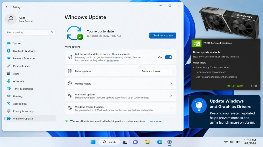Open Learn more link under latest updates
This screenshot has height=147, width=263.
pyautogui.click(x=113, y=60)
